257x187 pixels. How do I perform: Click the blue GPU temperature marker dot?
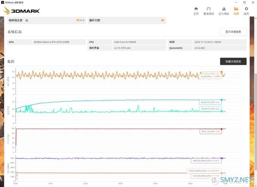pyautogui.click(x=221, y=100)
